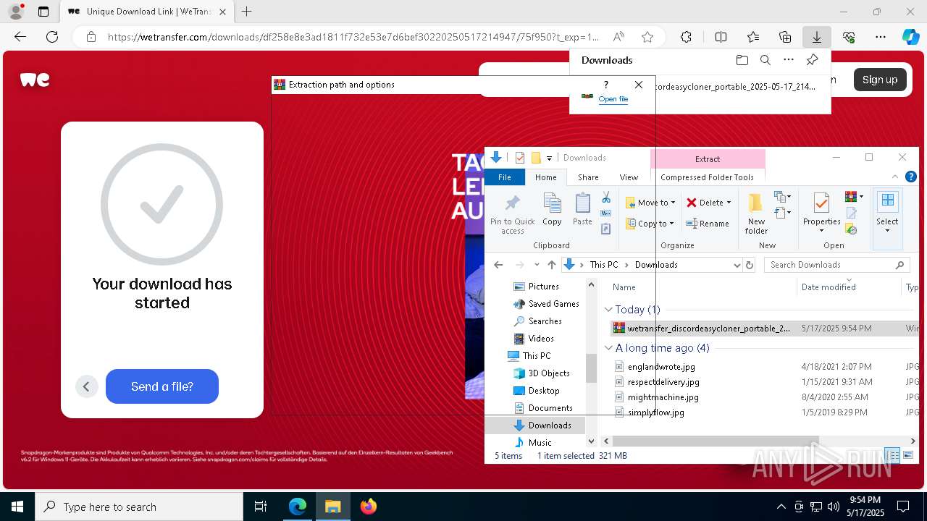The width and height of the screenshot is (927, 521).
Task: Click the Send a file? button
Action: coord(162,386)
